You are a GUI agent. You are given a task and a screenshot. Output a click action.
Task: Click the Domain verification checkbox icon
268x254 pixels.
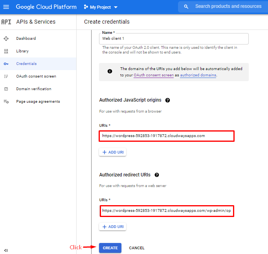(6, 89)
